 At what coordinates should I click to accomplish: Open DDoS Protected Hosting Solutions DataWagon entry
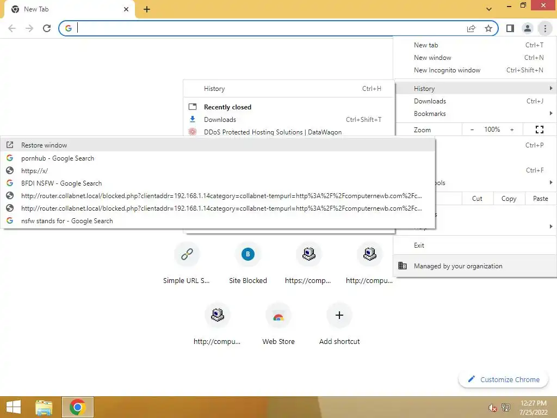[x=289, y=132]
